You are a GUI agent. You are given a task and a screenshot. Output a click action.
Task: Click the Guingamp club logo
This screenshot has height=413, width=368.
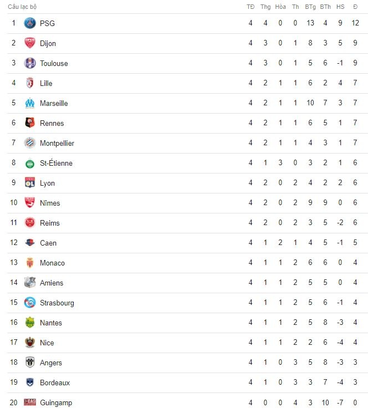click(30, 402)
